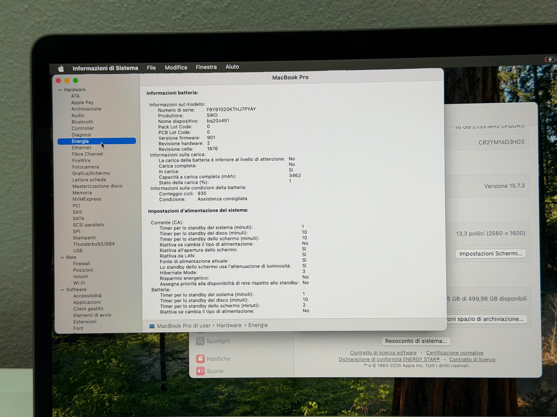Select the highlighted Energia item
This screenshot has width=557, height=417.
point(97,141)
